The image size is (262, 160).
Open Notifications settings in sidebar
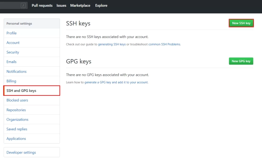pyautogui.click(x=16, y=71)
